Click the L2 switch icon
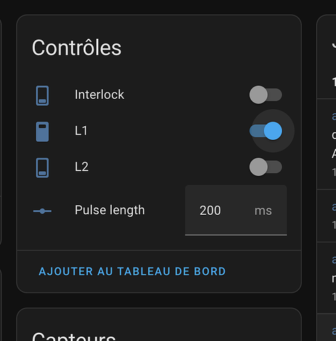The image size is (336, 341). tap(42, 168)
